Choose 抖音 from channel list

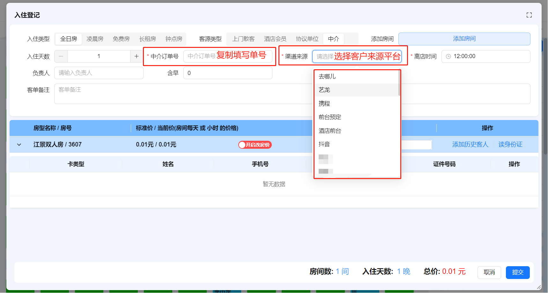point(324,144)
